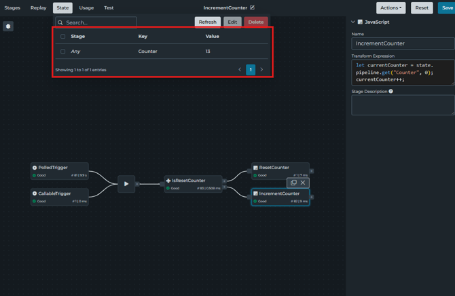Image resolution: width=455 pixels, height=296 pixels.
Task: Select the PolledTrigger node
Action: tap(60, 171)
